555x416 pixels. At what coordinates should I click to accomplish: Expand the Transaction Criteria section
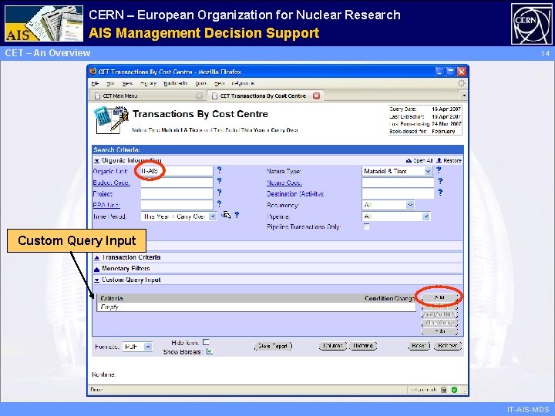pyautogui.click(x=96, y=257)
